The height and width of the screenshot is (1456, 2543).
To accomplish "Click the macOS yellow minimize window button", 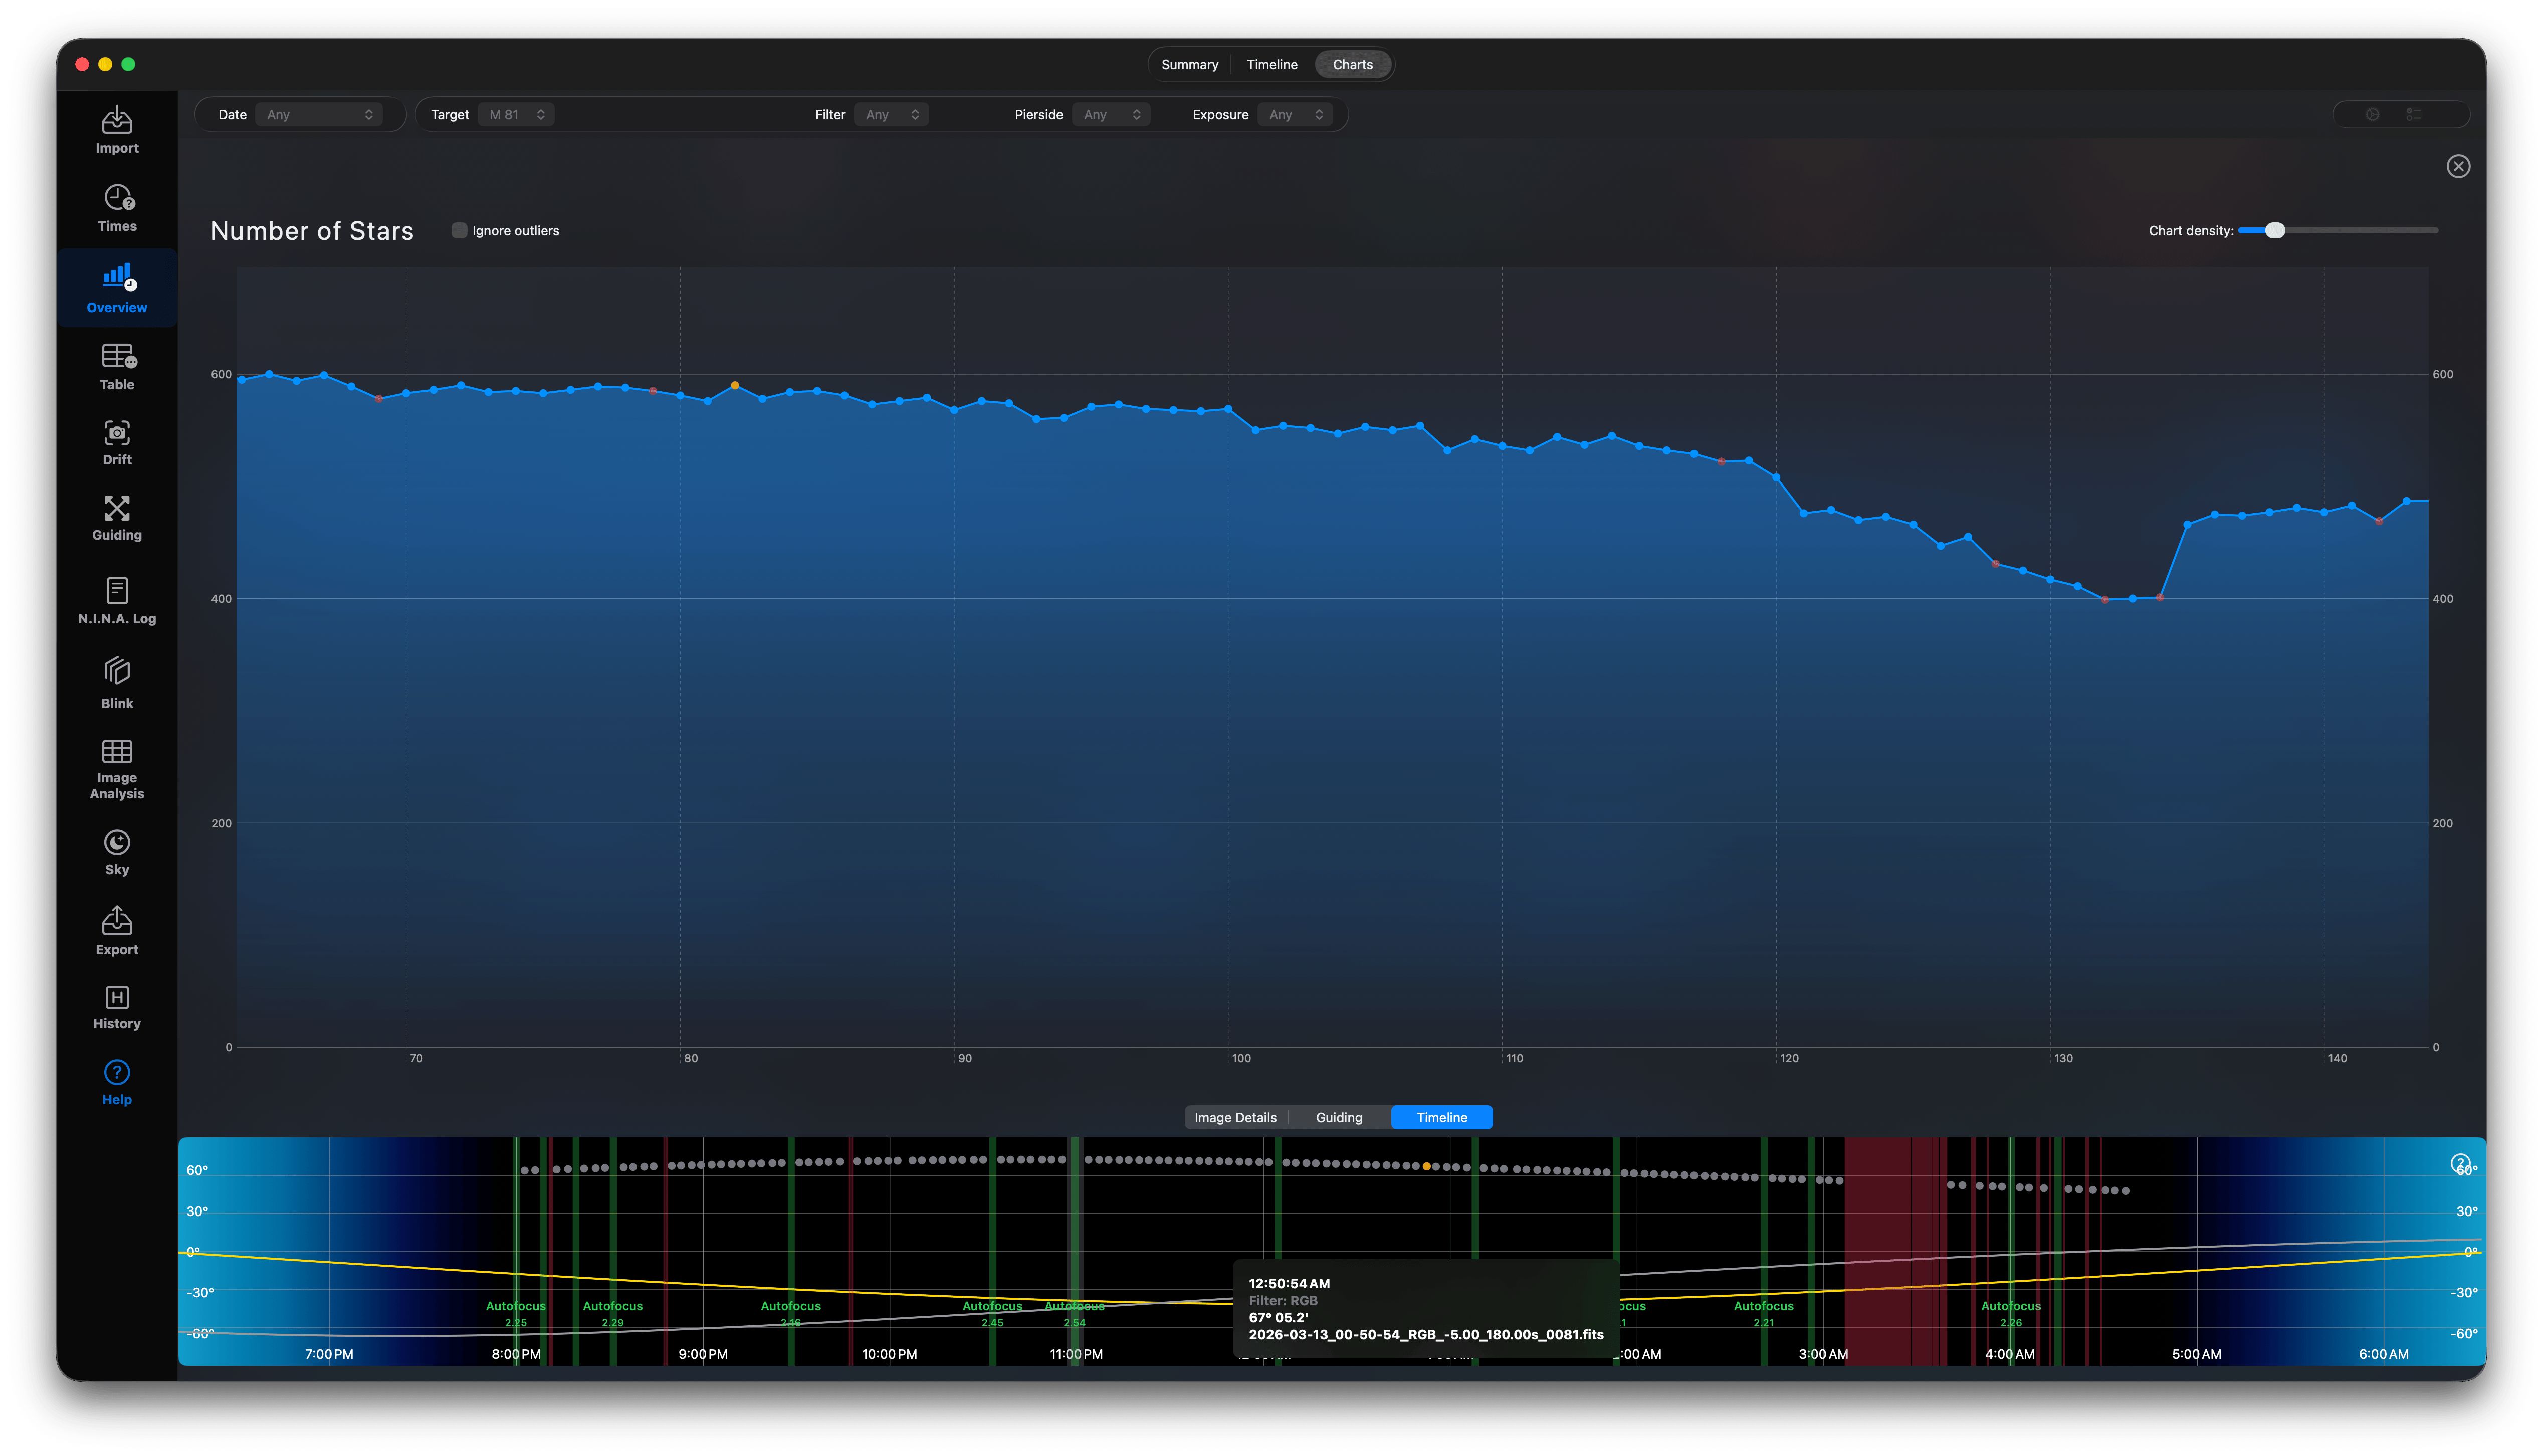I will pos(105,64).
